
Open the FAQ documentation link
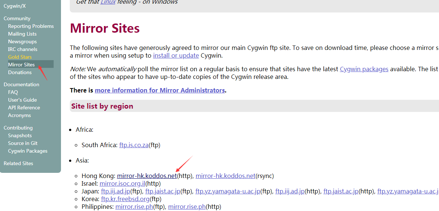(x=13, y=92)
